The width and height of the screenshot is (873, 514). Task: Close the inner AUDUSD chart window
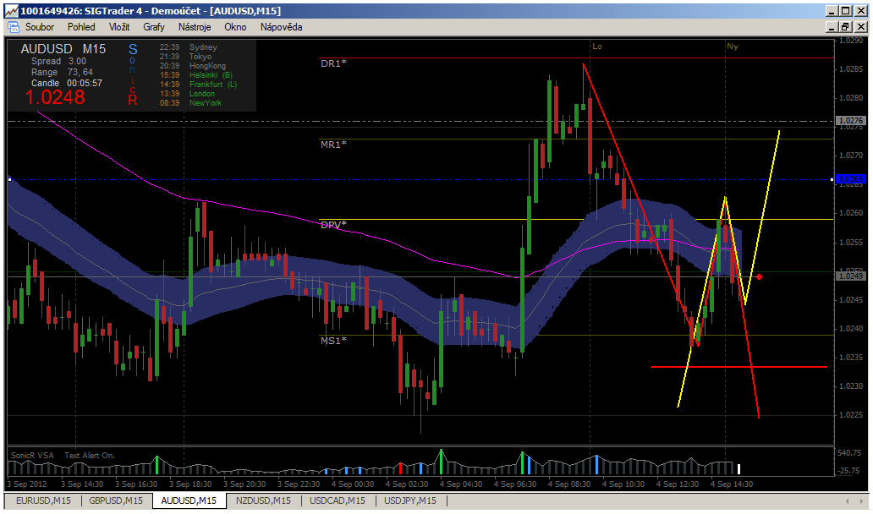pos(861,27)
